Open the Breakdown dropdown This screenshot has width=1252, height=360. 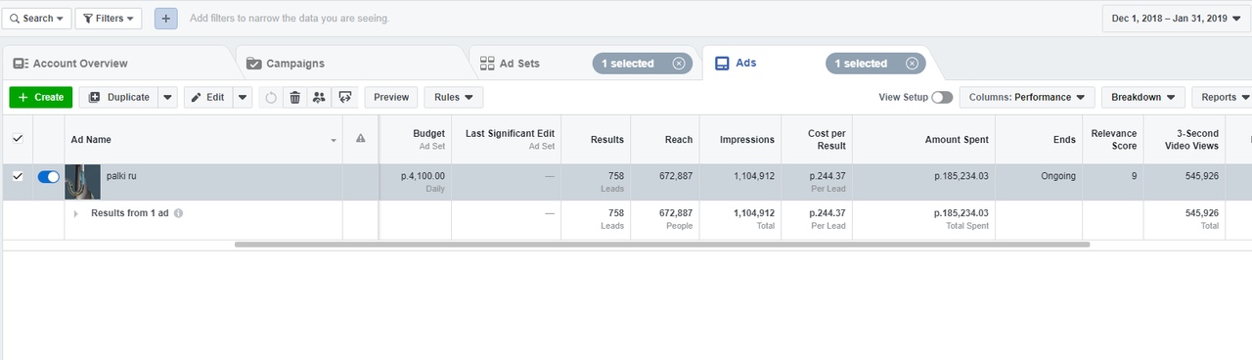(x=1142, y=97)
